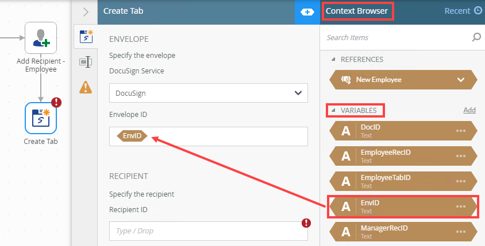Open the DocuSign Service dropdown

209,92
